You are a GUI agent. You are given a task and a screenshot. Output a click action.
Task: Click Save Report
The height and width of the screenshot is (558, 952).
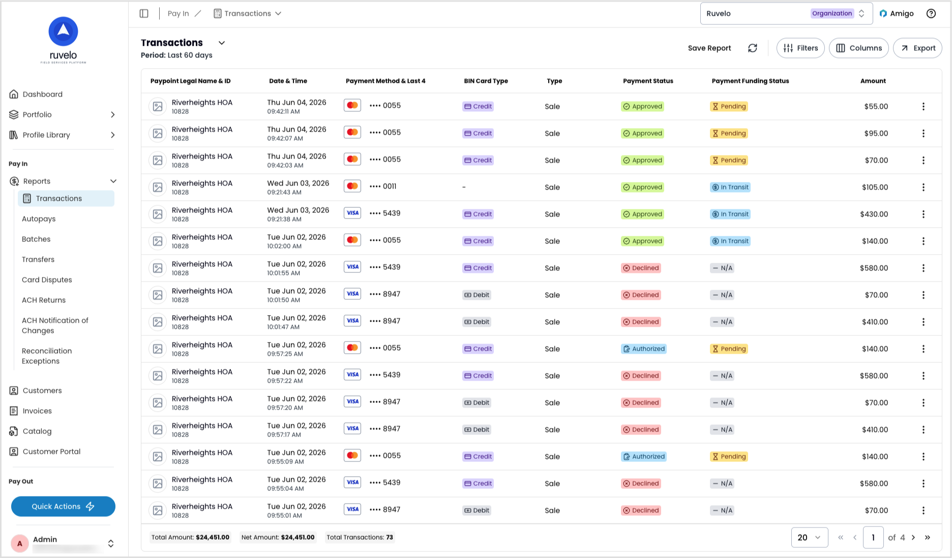click(709, 48)
